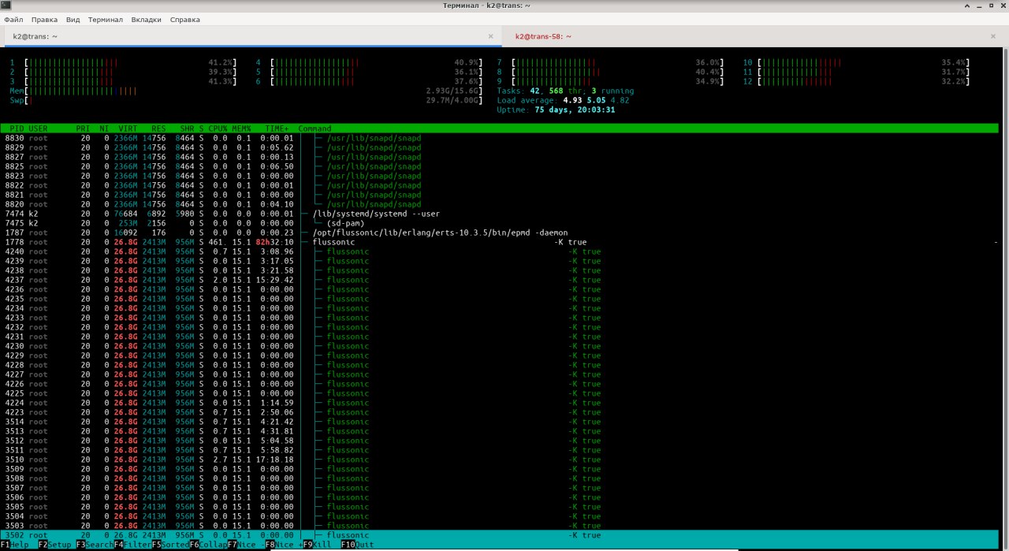The height and width of the screenshot is (551, 1009).
Task: Toggle F5 Sorted view in htop
Action: coord(170,545)
